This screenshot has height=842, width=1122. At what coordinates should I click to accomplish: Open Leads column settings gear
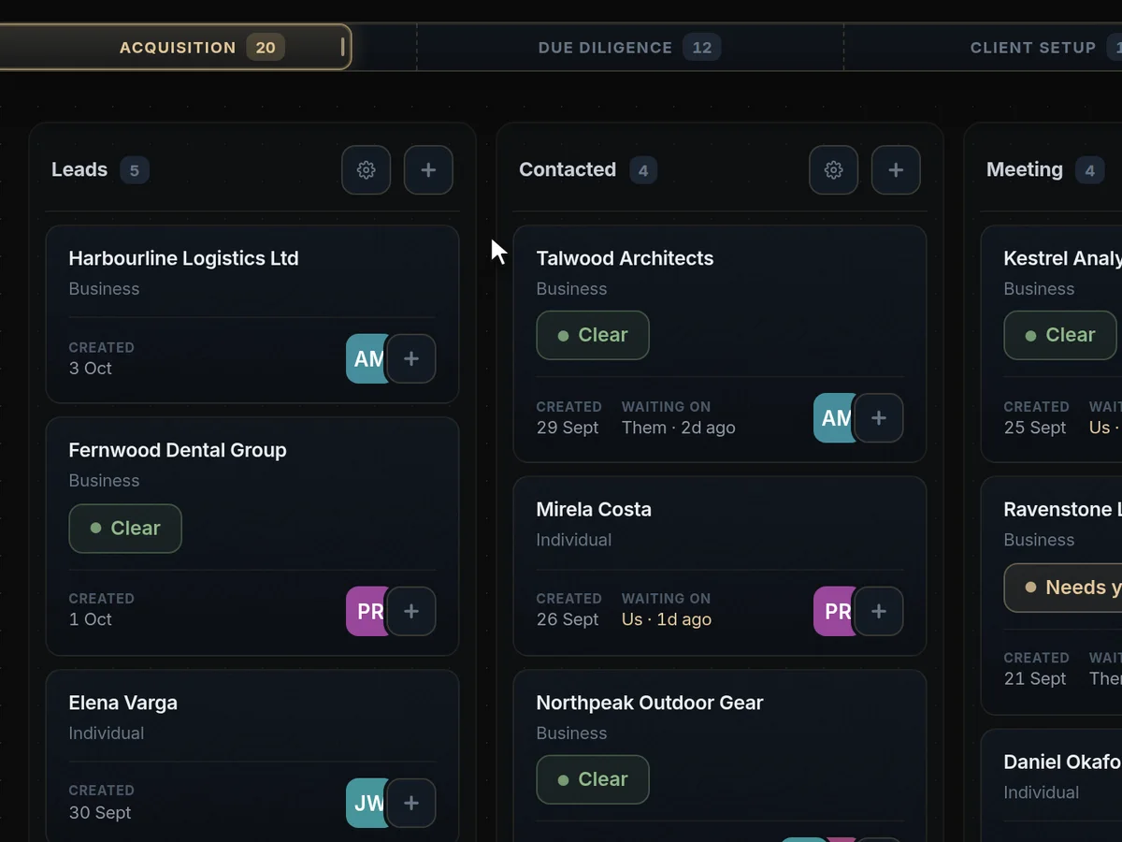click(367, 170)
